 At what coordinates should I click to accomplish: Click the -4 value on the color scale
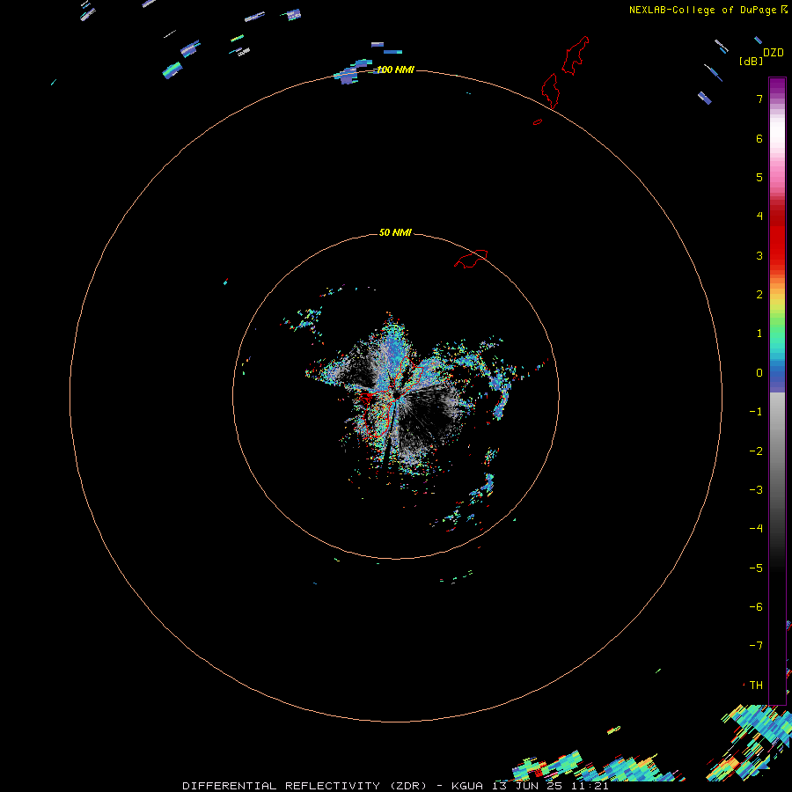click(756, 528)
